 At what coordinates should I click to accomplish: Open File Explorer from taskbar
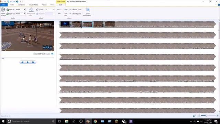(67, 121)
